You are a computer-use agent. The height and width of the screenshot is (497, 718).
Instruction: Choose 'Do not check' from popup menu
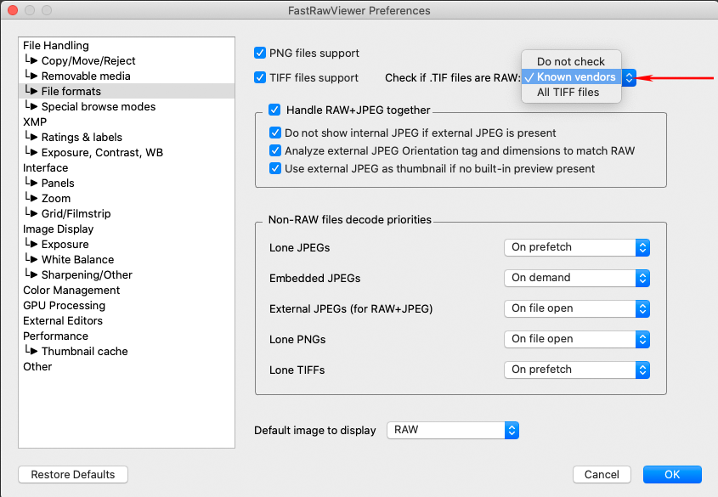[570, 61]
